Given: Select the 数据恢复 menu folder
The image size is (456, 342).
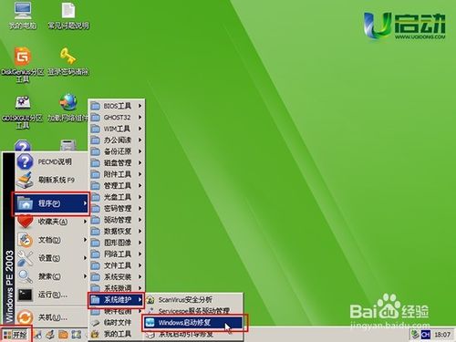Looking at the screenshot, I should (x=117, y=231).
